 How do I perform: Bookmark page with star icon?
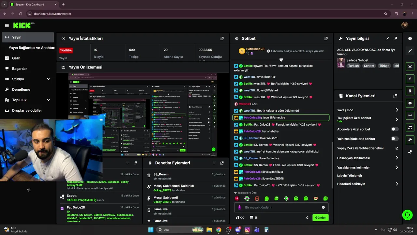pyautogui.click(x=386, y=14)
